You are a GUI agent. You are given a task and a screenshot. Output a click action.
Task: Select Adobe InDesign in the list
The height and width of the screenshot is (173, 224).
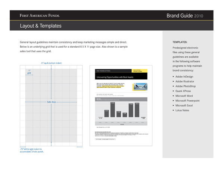[x=184, y=76]
